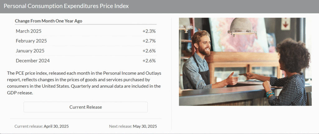The width and height of the screenshot is (319, 134).
Task: Click the +2.6% January 2025 value
Action: click(x=149, y=51)
